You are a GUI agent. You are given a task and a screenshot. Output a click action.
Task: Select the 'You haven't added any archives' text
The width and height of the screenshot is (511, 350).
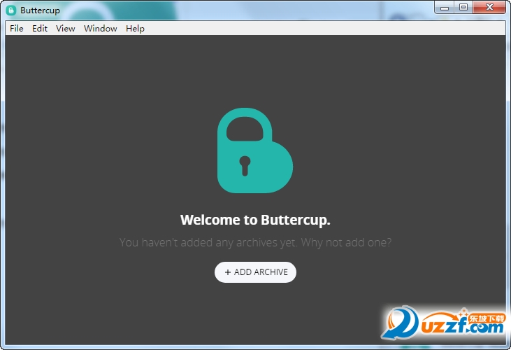[255, 242]
